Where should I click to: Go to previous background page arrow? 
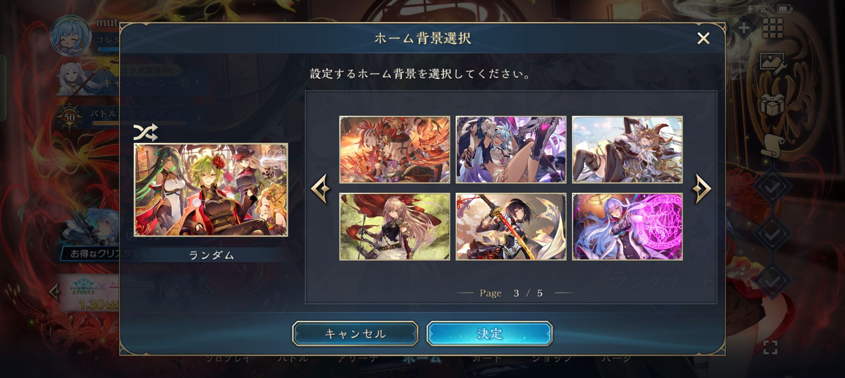pyautogui.click(x=321, y=188)
